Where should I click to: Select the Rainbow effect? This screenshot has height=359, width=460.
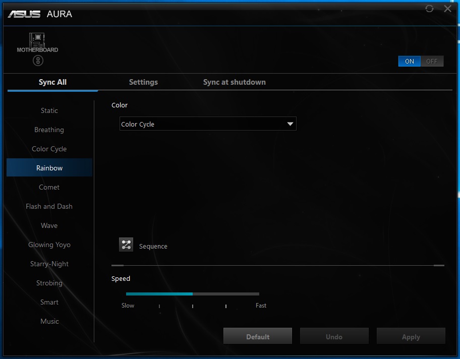[x=49, y=168]
